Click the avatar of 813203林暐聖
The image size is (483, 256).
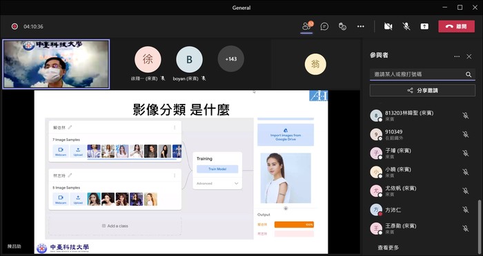pyautogui.click(x=376, y=116)
